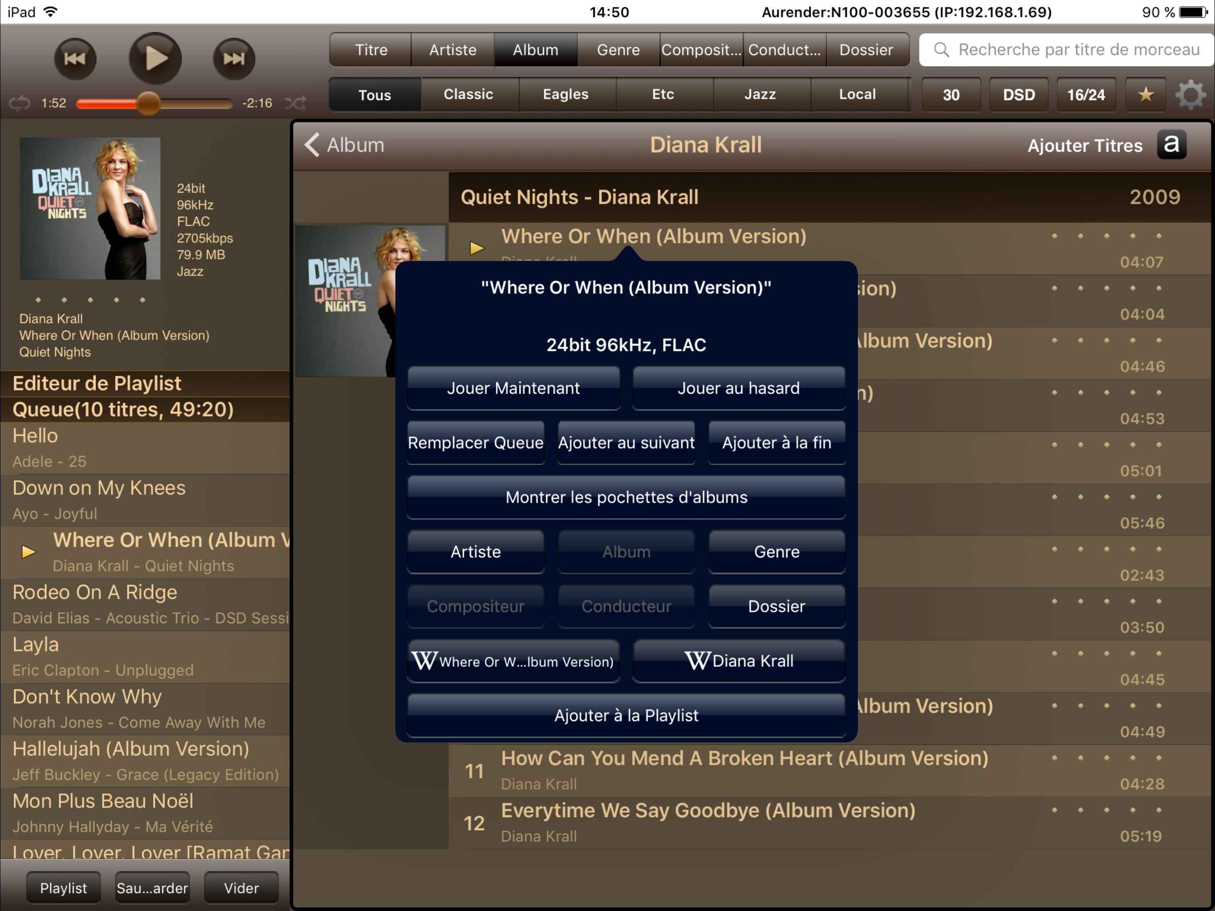Screen dimensions: 1215x911
Task: Browse by Dossier in the popup
Action: (x=776, y=606)
